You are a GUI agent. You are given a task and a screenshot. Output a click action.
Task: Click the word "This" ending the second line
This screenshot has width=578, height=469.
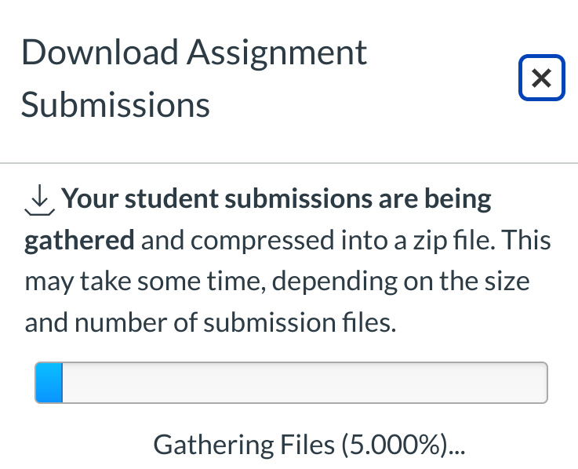(x=525, y=240)
